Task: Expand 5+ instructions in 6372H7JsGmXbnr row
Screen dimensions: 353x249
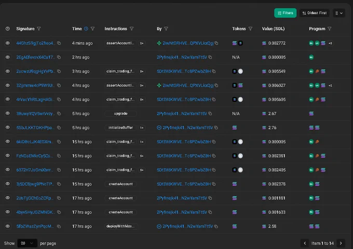Action: click(142, 170)
